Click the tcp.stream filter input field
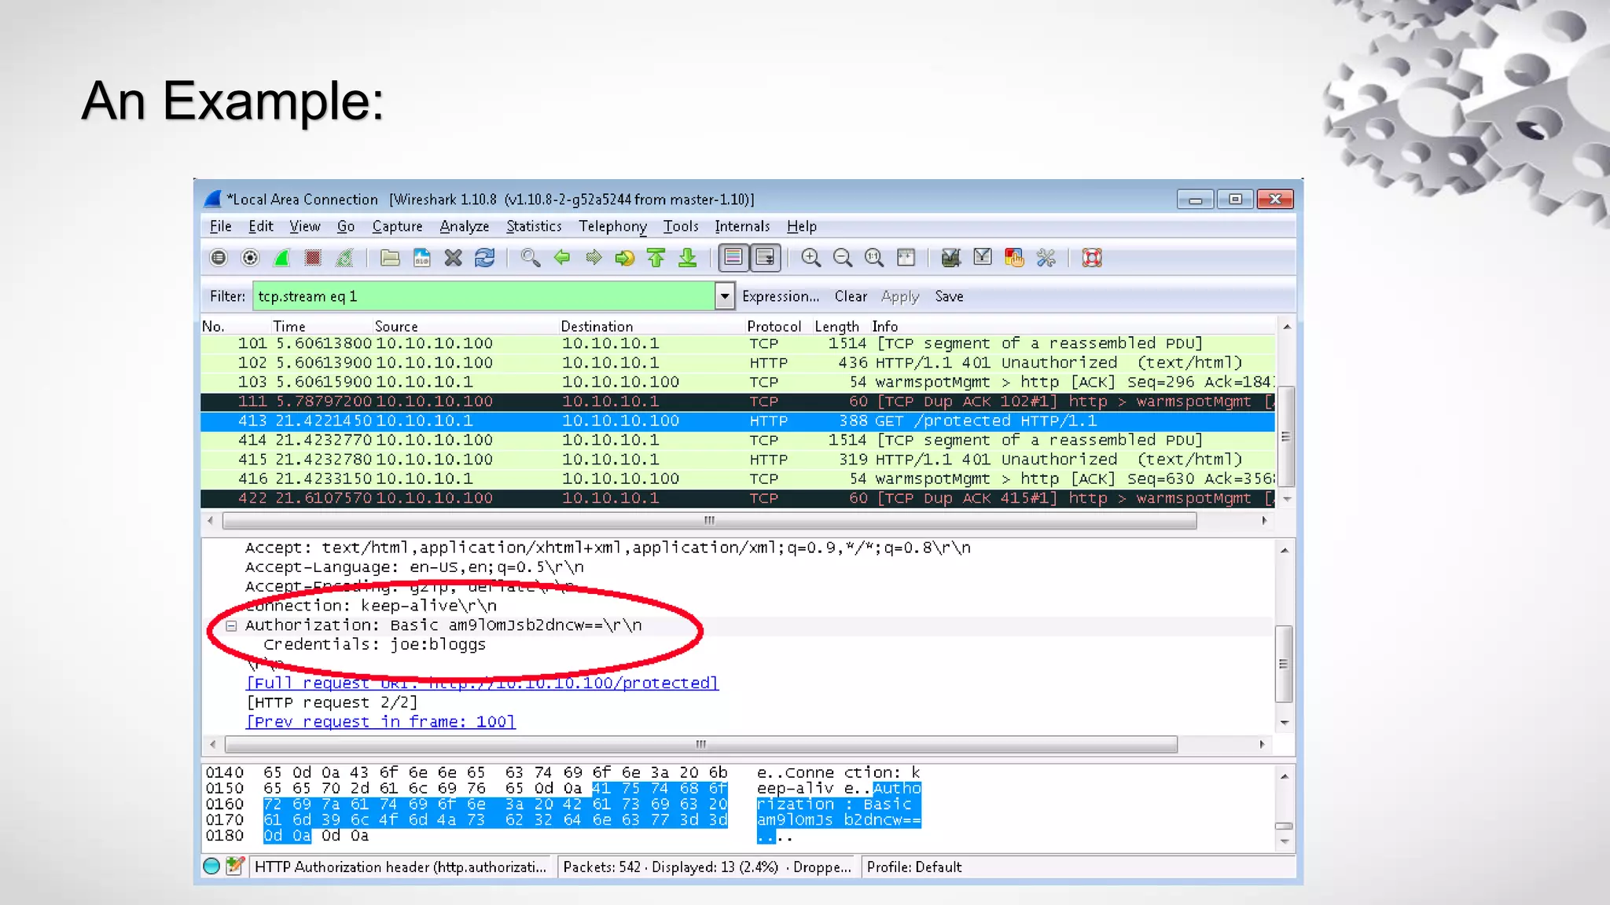Image resolution: width=1610 pixels, height=905 pixels. point(483,296)
